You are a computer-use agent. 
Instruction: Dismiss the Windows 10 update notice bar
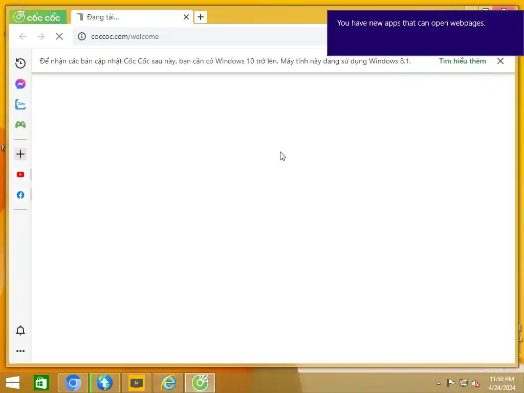[500, 61]
